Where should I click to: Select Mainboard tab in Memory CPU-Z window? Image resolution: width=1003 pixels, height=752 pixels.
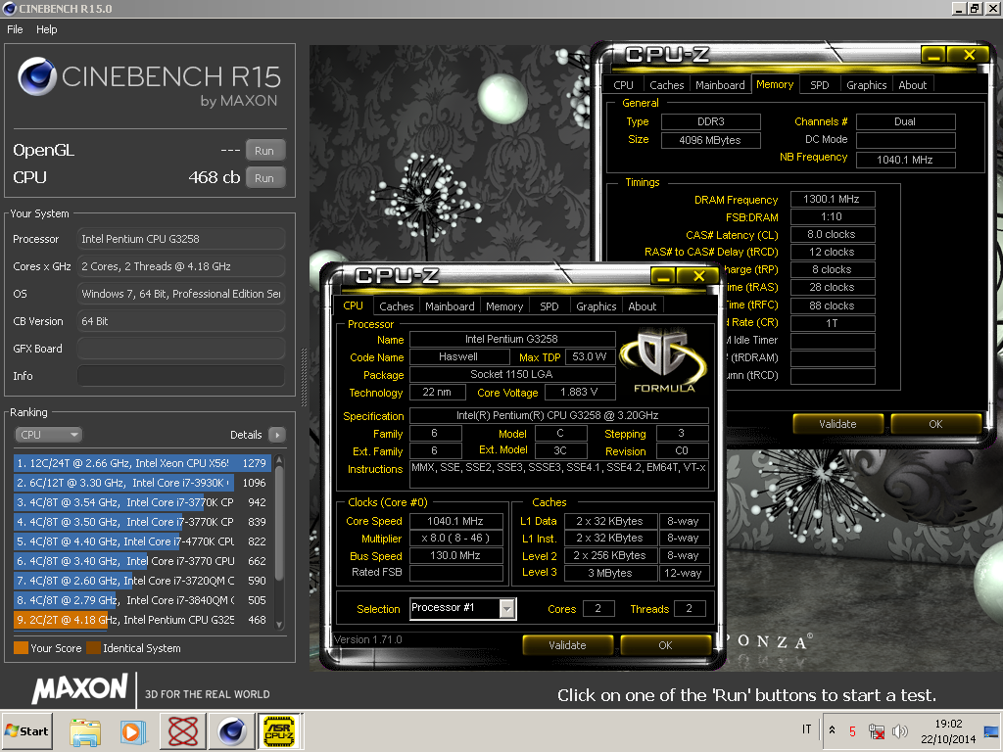pyautogui.click(x=720, y=85)
